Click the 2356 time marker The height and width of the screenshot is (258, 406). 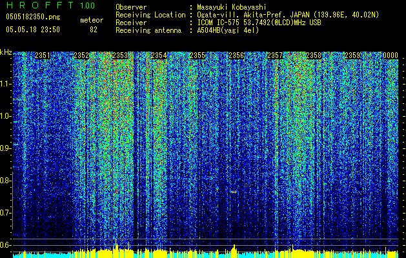pos(236,55)
